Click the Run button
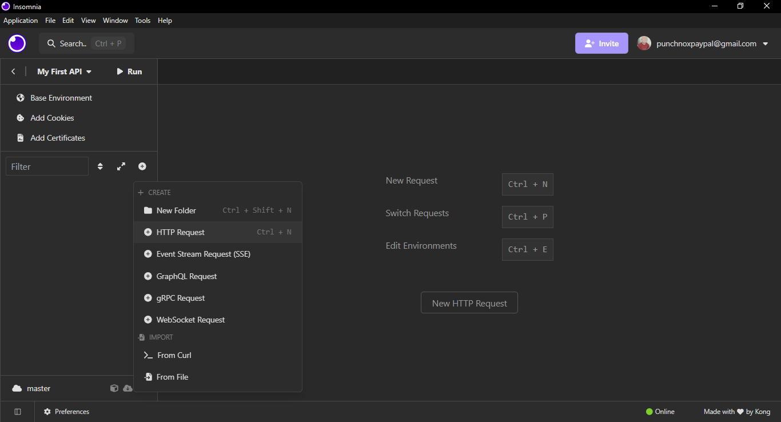 129,71
